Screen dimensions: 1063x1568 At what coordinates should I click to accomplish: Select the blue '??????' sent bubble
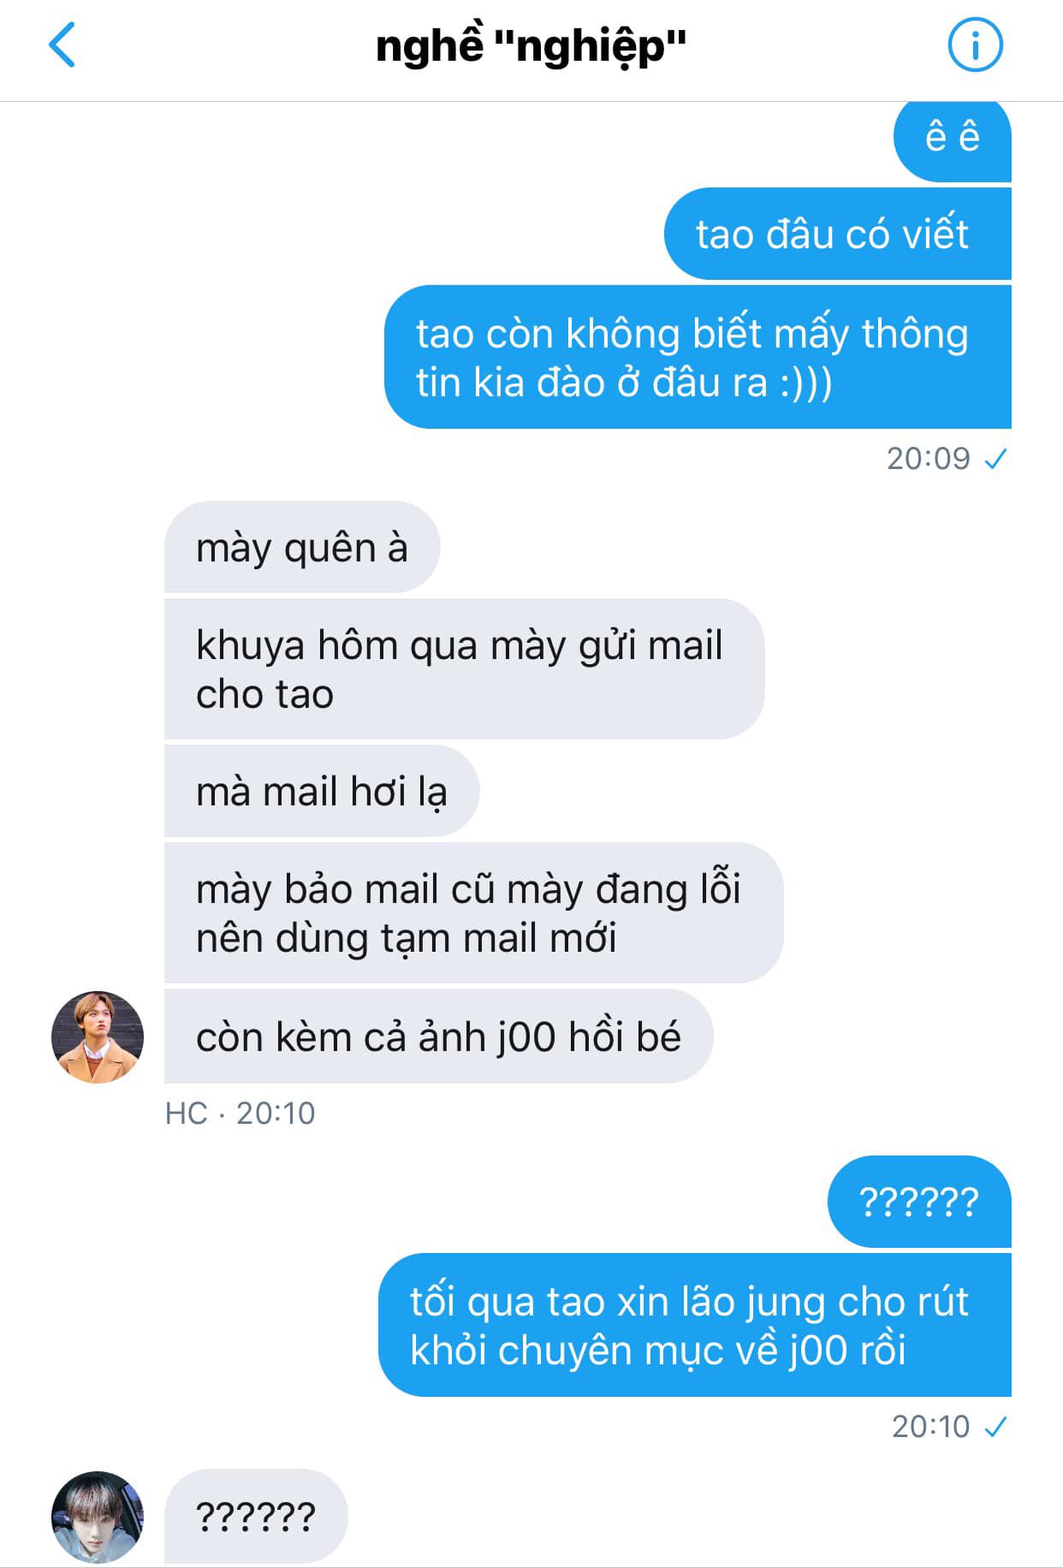point(919,1202)
